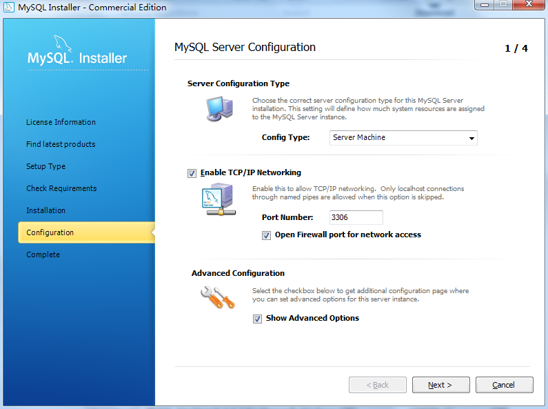Screen dimensions: 548x409
Task: Click into the Port Number field
Action: click(x=356, y=217)
